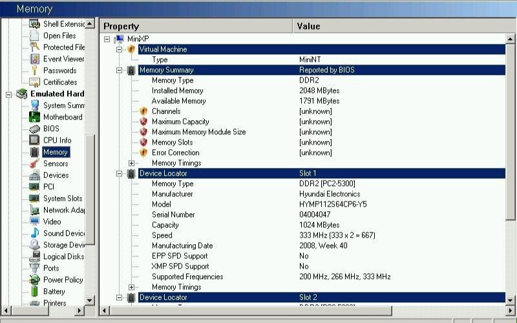
Task: Click the Memory module icon in sidebar
Action: click(34, 152)
